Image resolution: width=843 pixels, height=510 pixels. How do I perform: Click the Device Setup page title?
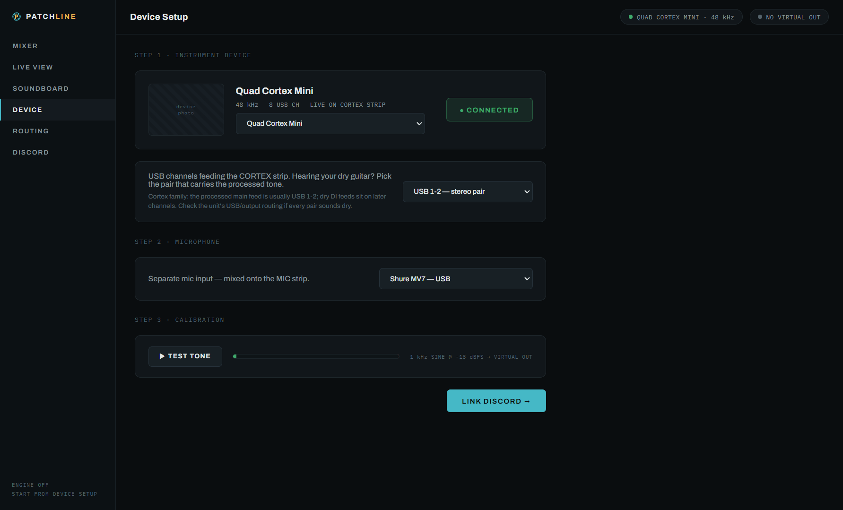tap(159, 17)
